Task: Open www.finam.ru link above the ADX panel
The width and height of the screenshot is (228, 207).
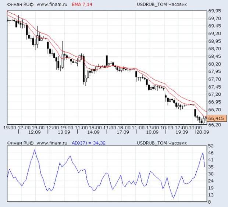Action: coord(52,143)
